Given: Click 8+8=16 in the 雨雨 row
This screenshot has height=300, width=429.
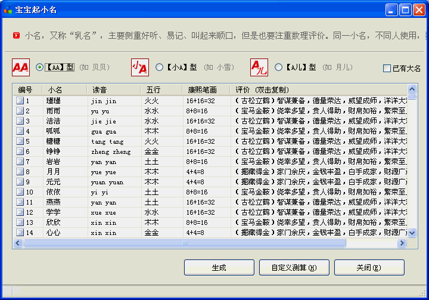Looking at the screenshot, I should click(x=197, y=111).
